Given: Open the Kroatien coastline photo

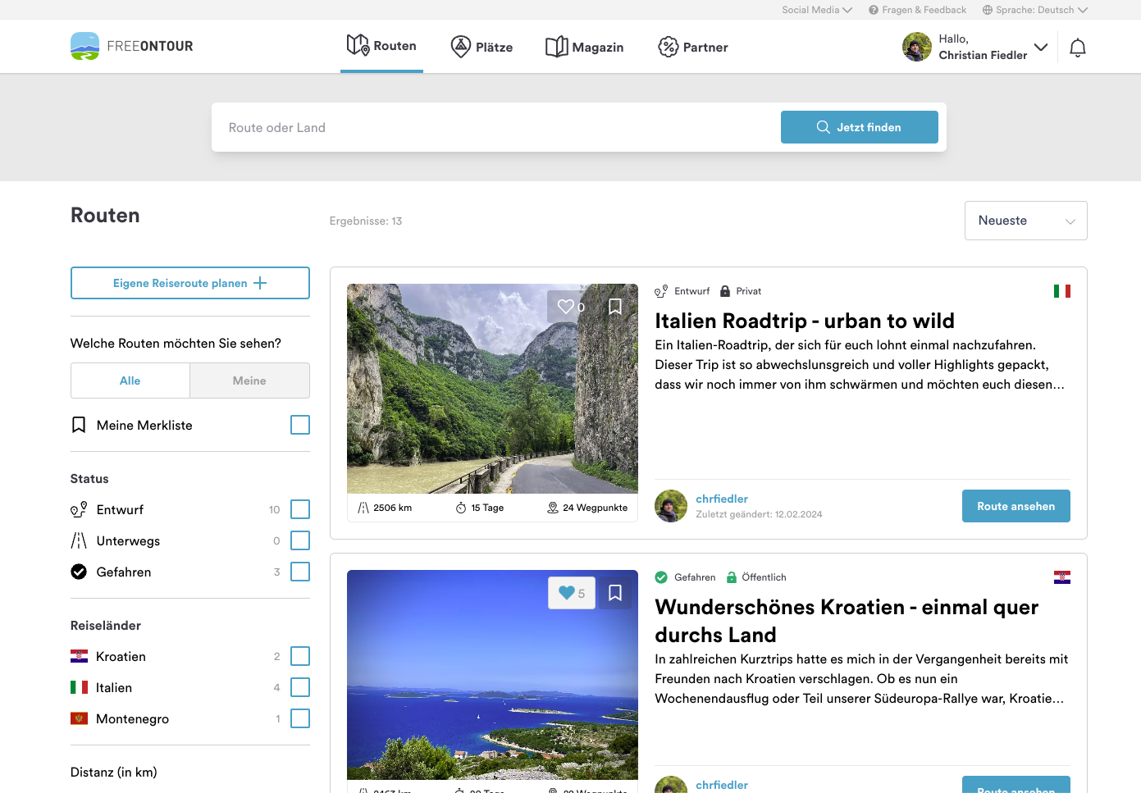Looking at the screenshot, I should click(492, 675).
